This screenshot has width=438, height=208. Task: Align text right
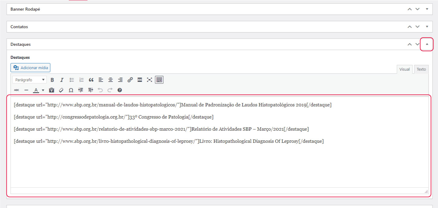pyautogui.click(x=120, y=80)
